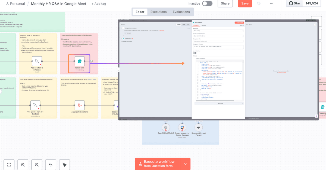The width and height of the screenshot is (326, 170).
Task: Toggle the Limit Wait Time switch
Action: coord(195,53)
